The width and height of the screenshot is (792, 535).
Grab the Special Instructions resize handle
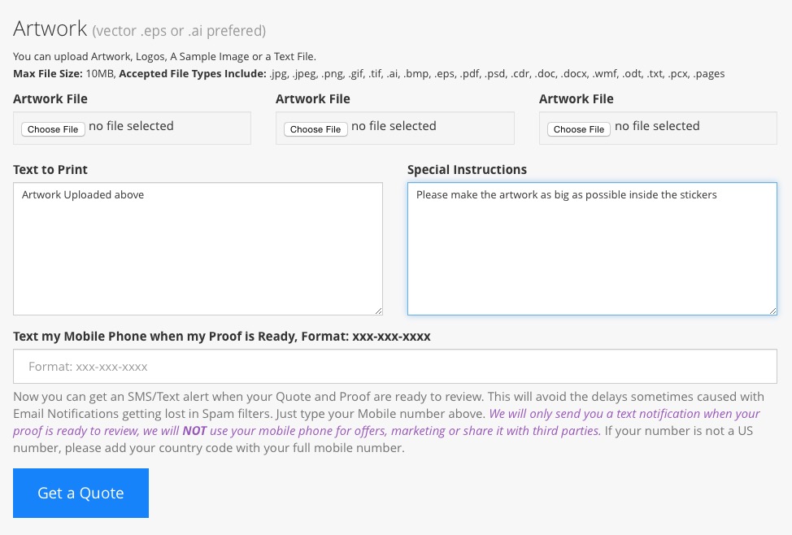tap(772, 311)
